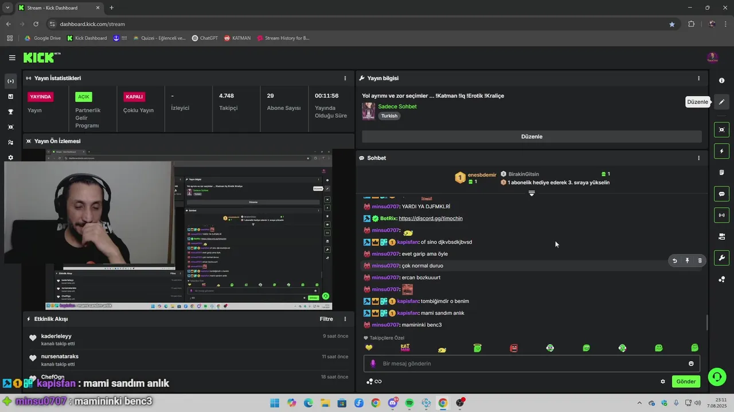
Task: Collapse the pinned gift leaderboard arrow
Action: coord(532,193)
